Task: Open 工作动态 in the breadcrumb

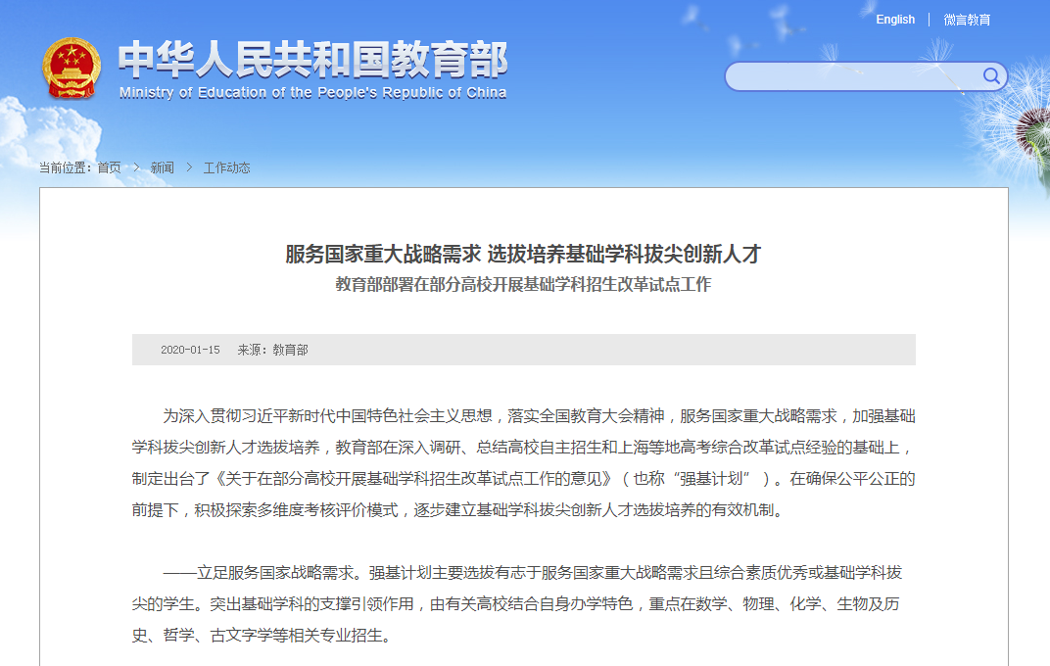Action: click(227, 167)
